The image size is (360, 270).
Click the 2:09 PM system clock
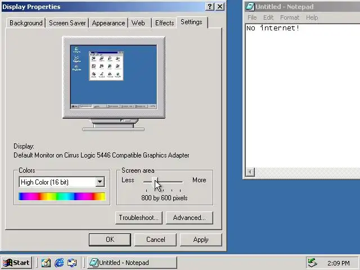pos(339,263)
